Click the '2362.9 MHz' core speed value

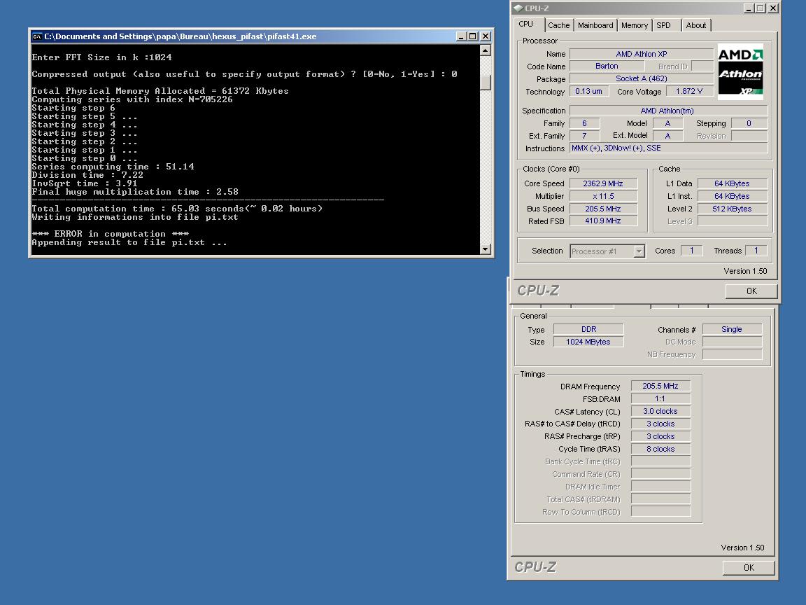pyautogui.click(x=603, y=183)
